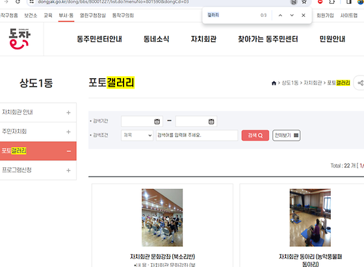This screenshot has height=267, width=364.
Task: Open the 농악풍물패 club photo thumbnail
Action: 310,218
